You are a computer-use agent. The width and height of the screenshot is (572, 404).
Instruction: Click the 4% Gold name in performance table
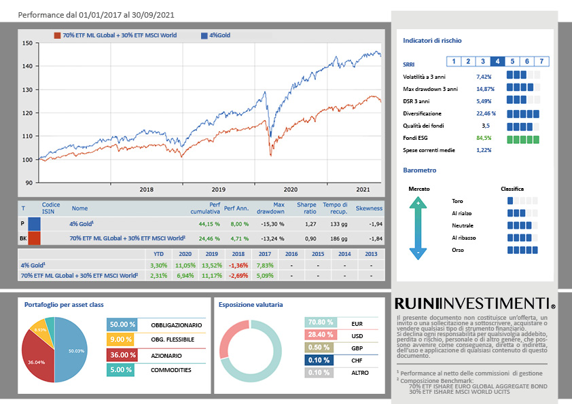click(82, 224)
